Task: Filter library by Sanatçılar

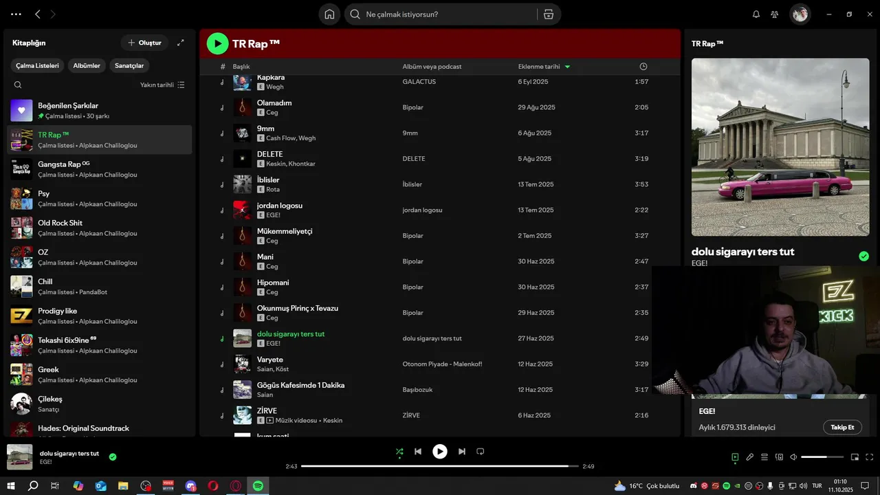Action: [x=129, y=66]
